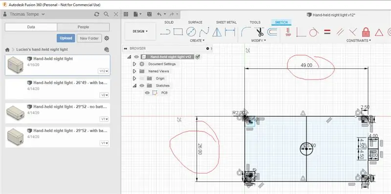This screenshot has height=194, width=391.
Task: Select the Spline sketch tool
Action: [x=204, y=32]
